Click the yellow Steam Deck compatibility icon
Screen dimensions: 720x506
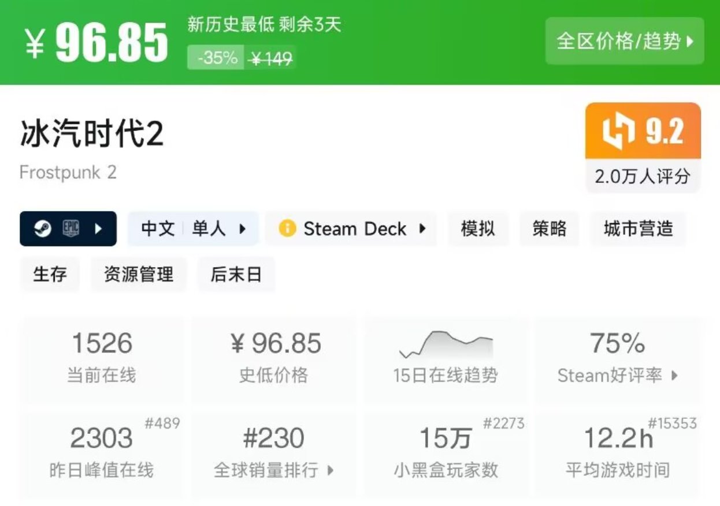288,229
